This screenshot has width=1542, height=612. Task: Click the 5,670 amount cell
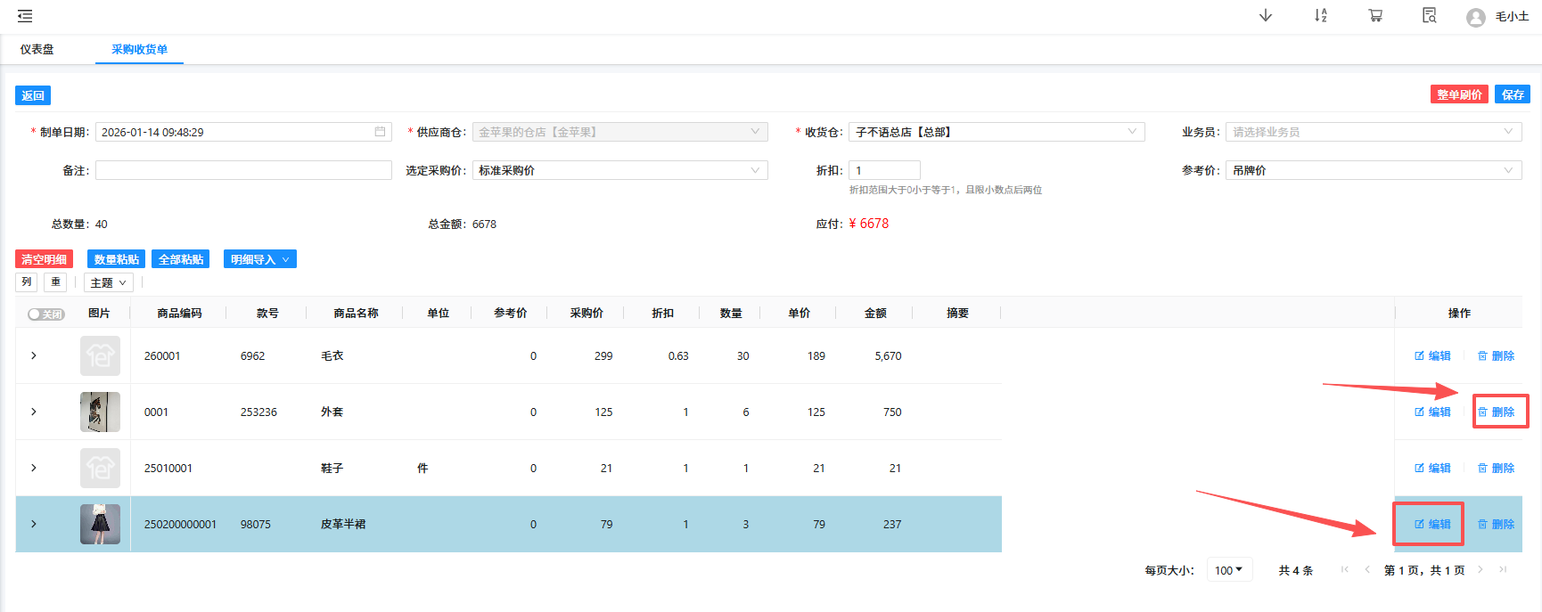point(888,355)
